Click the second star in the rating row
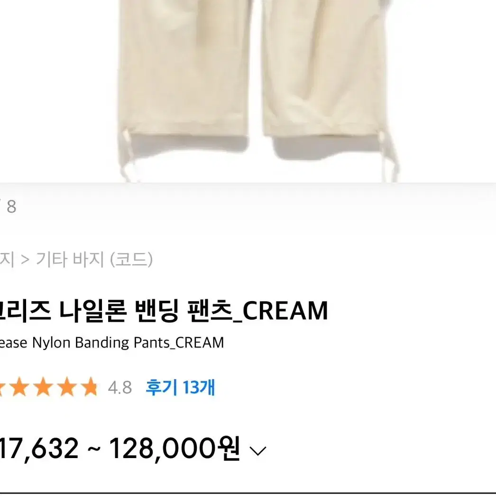This screenshot has width=496, height=496. pos(19,387)
